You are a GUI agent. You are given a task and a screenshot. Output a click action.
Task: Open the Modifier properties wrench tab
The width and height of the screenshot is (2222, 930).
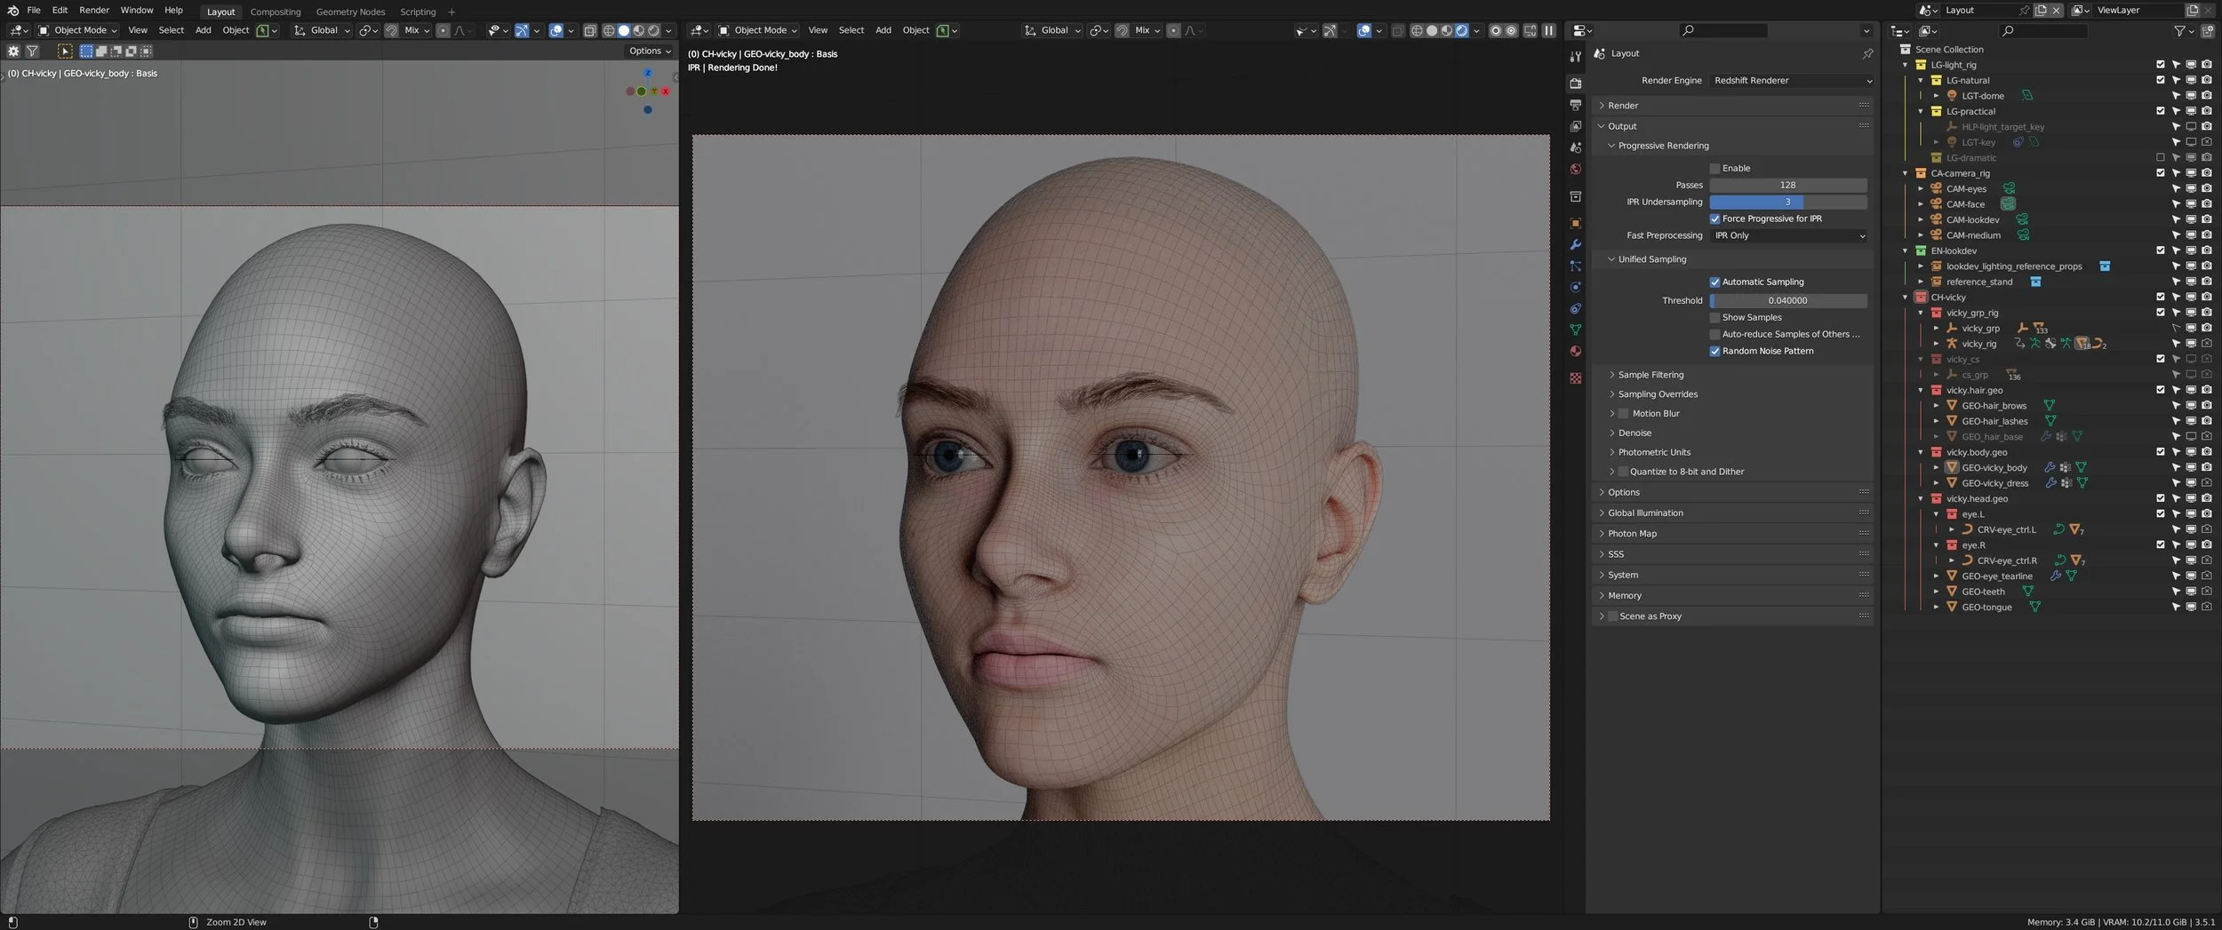coord(1576,245)
